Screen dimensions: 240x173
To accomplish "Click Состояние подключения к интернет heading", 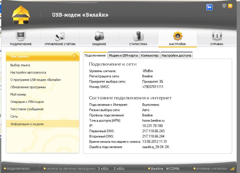I will click(130, 98).
